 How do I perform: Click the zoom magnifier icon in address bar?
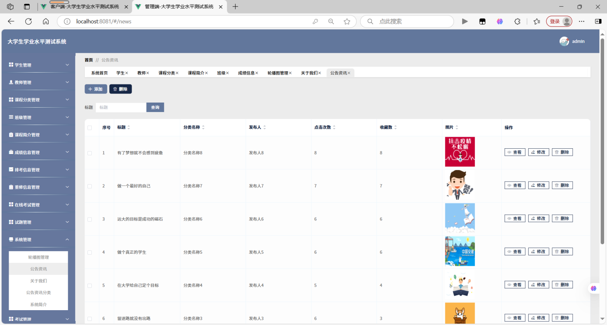(x=331, y=21)
